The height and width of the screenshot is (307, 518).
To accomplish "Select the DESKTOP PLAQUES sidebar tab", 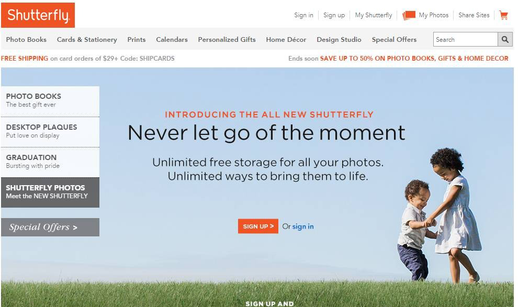I will click(50, 132).
